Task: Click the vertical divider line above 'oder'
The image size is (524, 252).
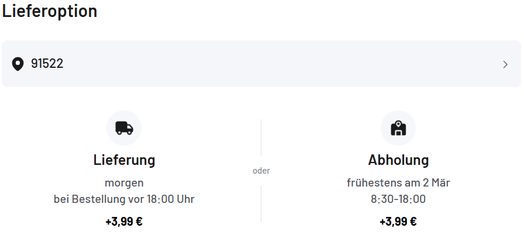Action: (x=261, y=137)
